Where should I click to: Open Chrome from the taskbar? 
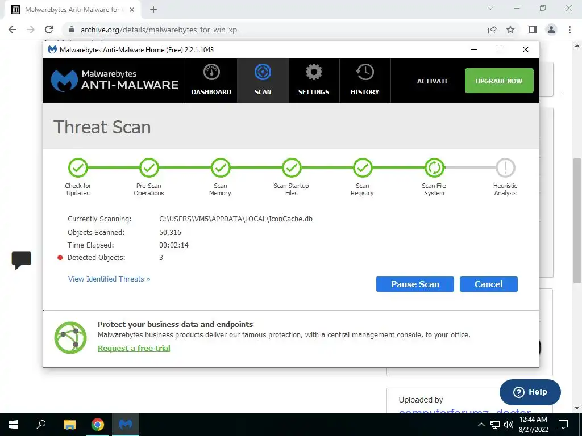pyautogui.click(x=98, y=425)
